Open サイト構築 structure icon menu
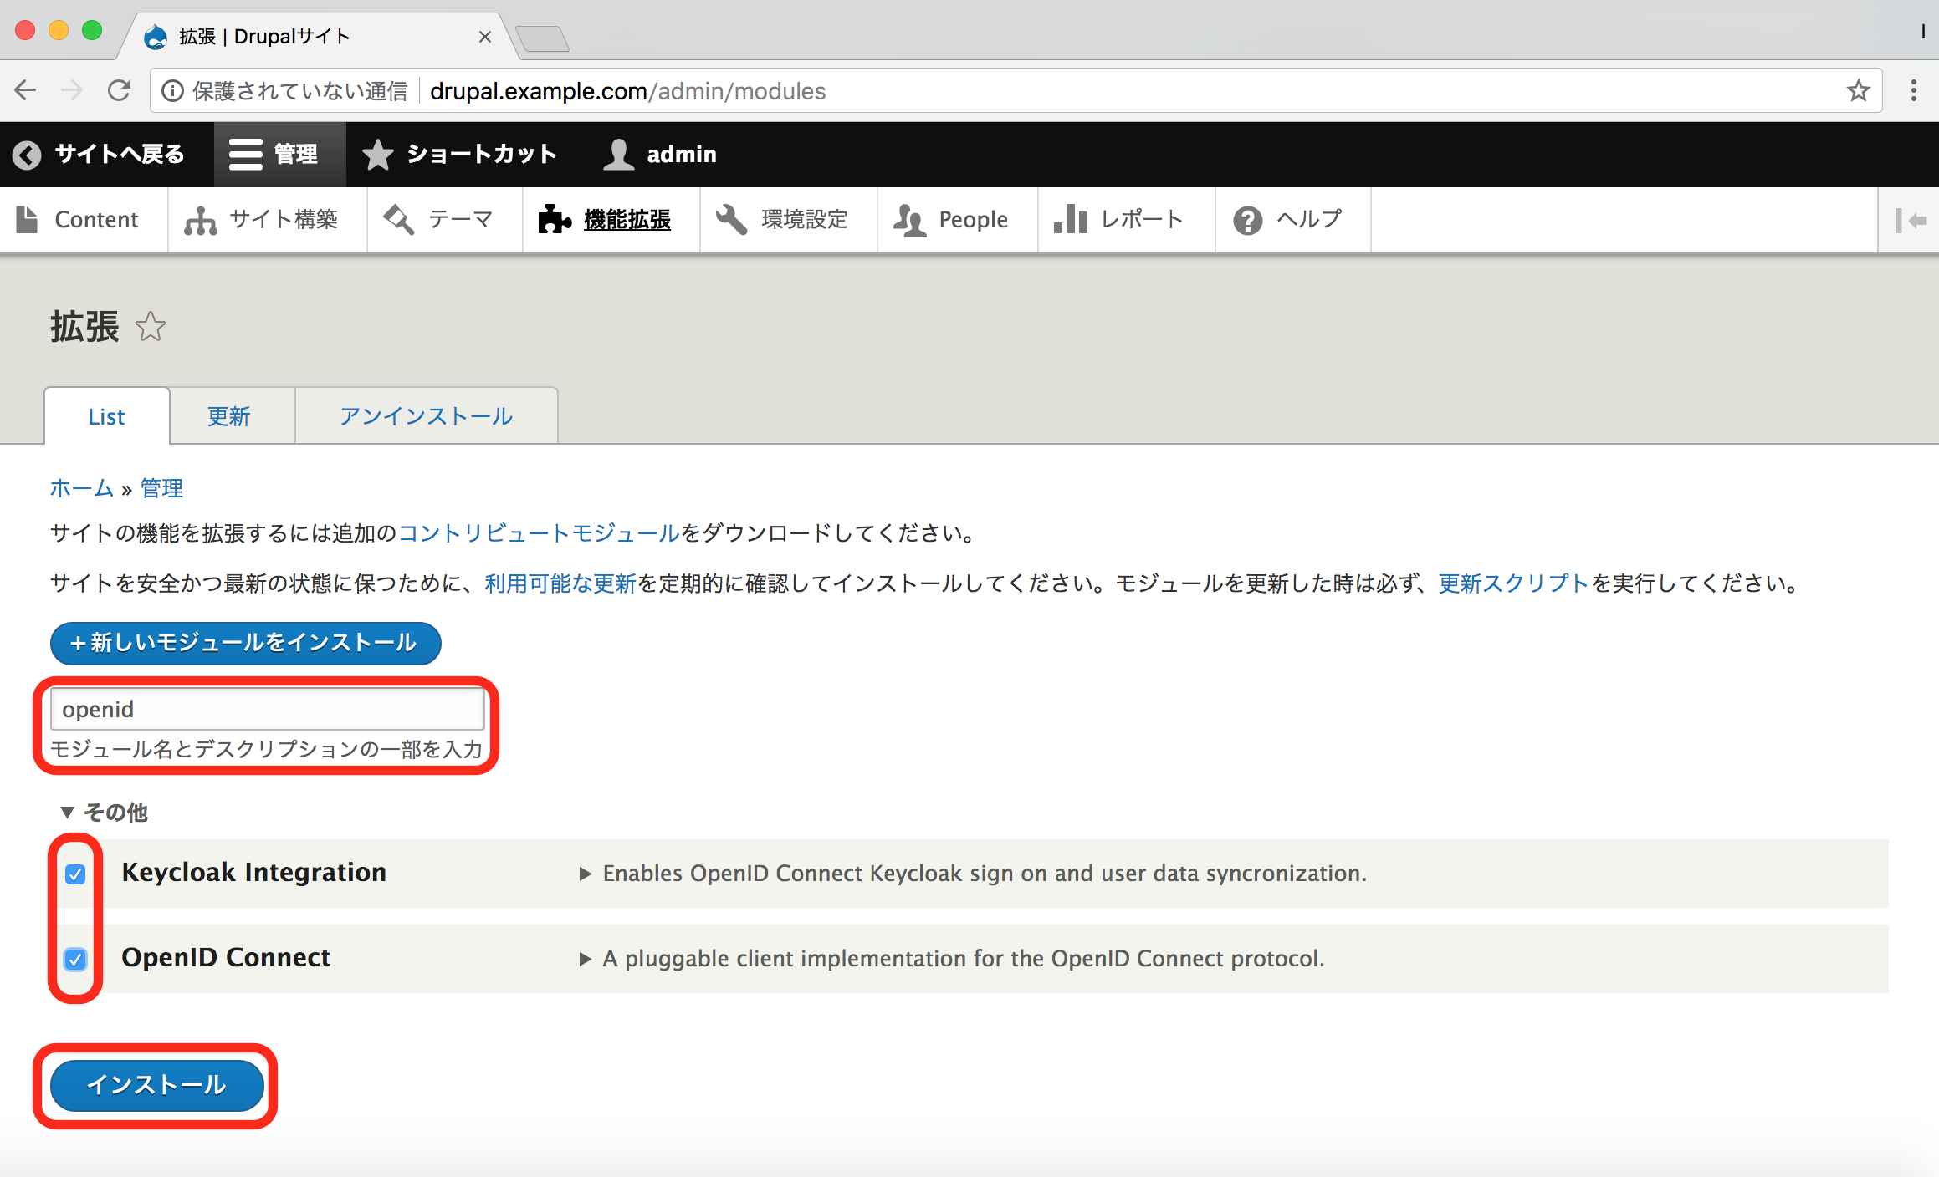 pos(201,220)
